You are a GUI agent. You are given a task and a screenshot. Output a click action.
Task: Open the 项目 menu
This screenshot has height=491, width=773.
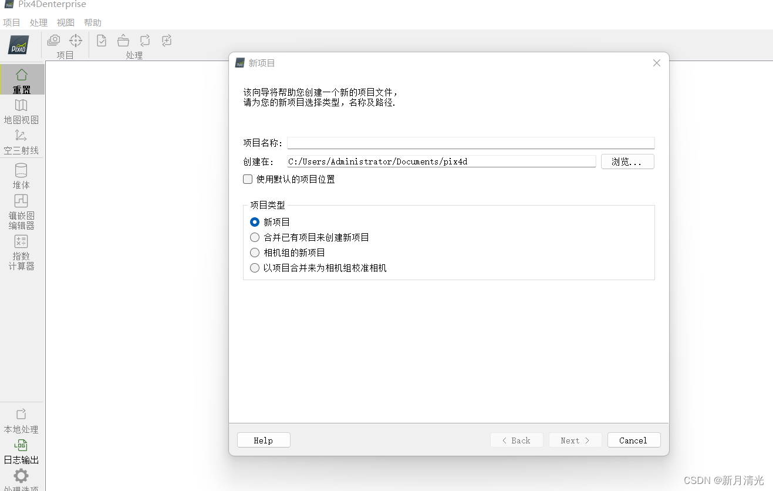pos(12,23)
